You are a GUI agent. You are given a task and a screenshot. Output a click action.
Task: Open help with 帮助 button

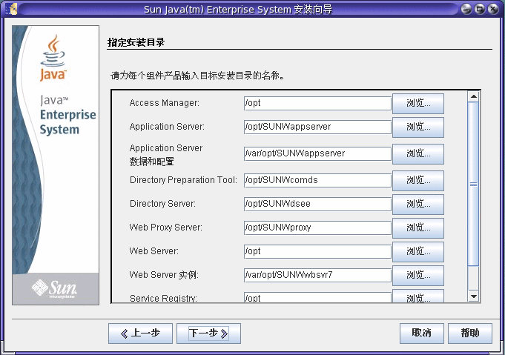click(x=470, y=334)
